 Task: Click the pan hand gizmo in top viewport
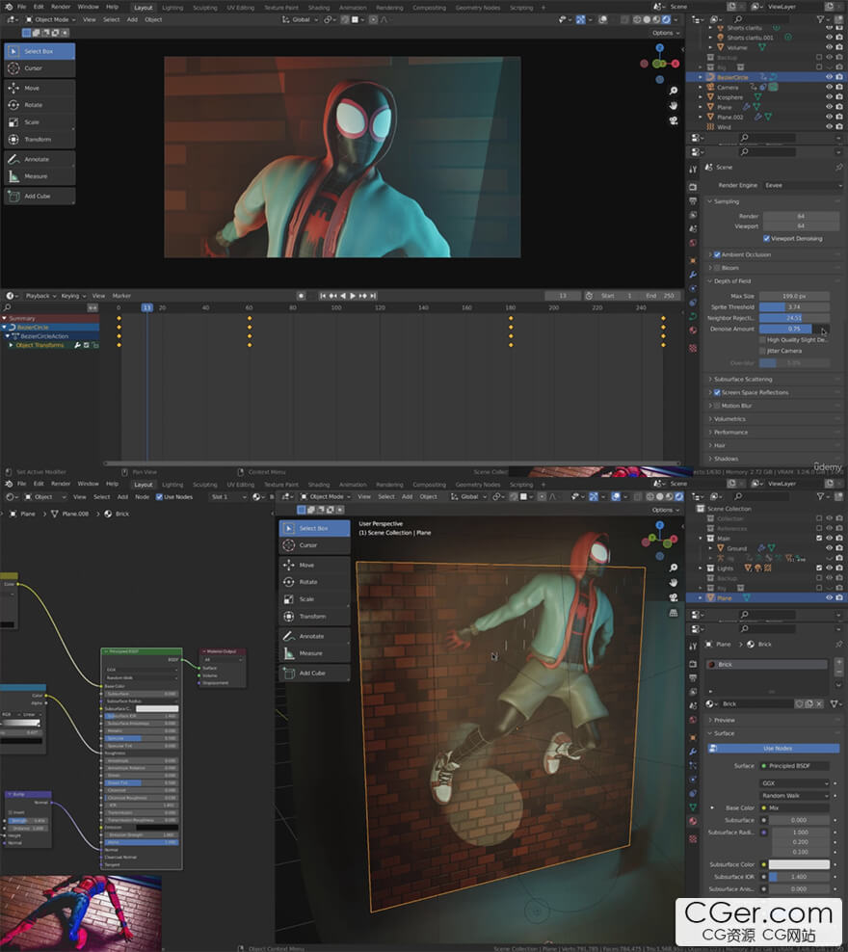[674, 106]
